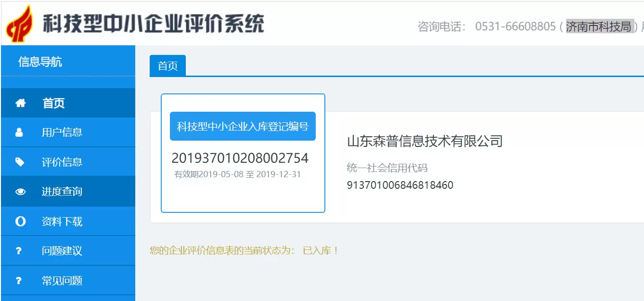This screenshot has height=301, width=644.
Task: Click the flame logo in the header
Action: pos(20,24)
